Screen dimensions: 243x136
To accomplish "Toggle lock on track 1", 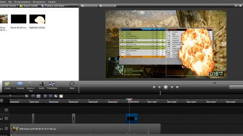I will [x=6, y=128].
